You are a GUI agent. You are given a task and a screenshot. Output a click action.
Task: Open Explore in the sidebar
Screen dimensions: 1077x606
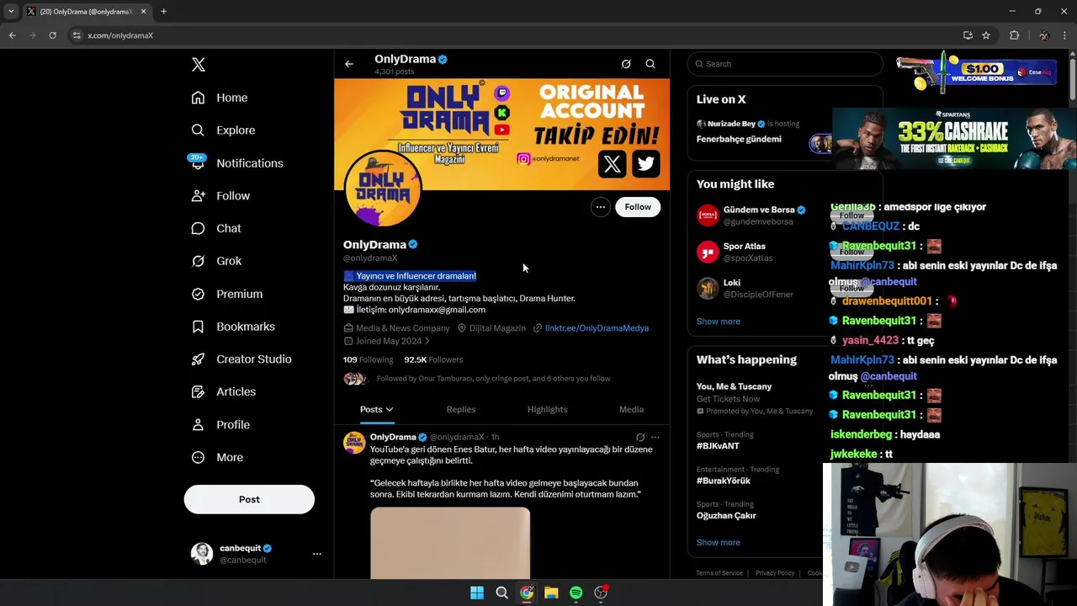pos(223,130)
